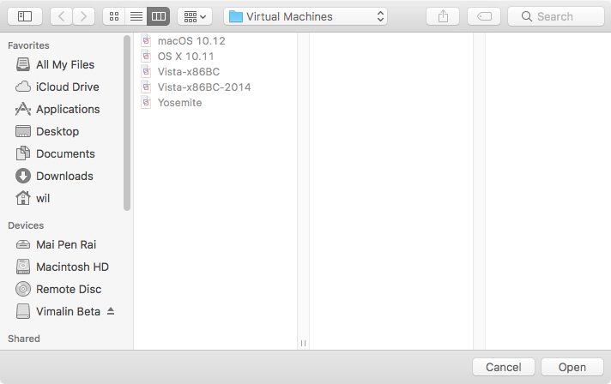The image size is (611, 384).
Task: Click the Desktop sidebar icon
Action: coord(23,131)
